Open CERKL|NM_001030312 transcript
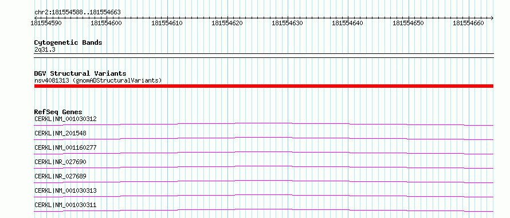Screen dimensions: 510x218 pos(65,119)
